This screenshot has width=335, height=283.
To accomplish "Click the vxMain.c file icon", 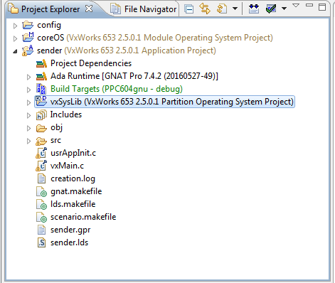I will tap(41, 166).
